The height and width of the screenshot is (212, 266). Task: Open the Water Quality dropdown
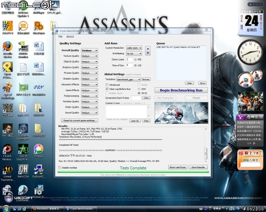[90, 107]
